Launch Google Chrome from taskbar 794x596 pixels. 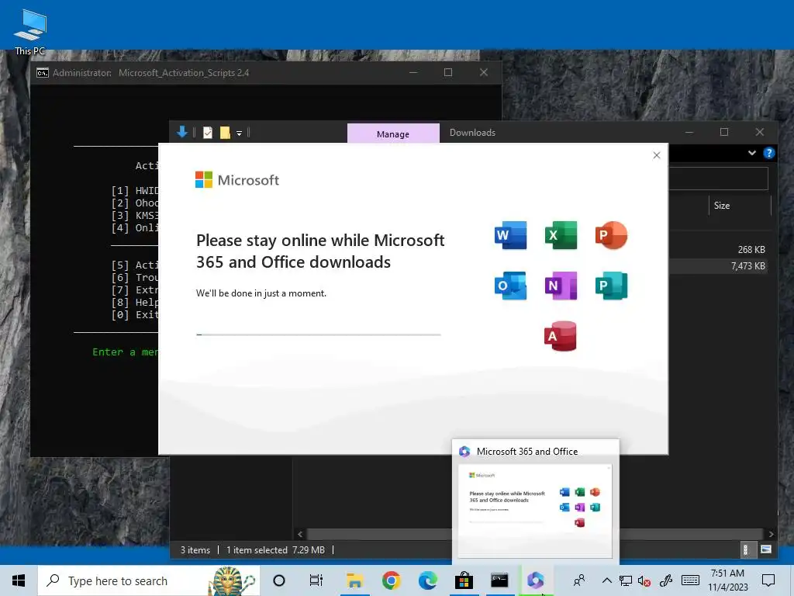391,580
